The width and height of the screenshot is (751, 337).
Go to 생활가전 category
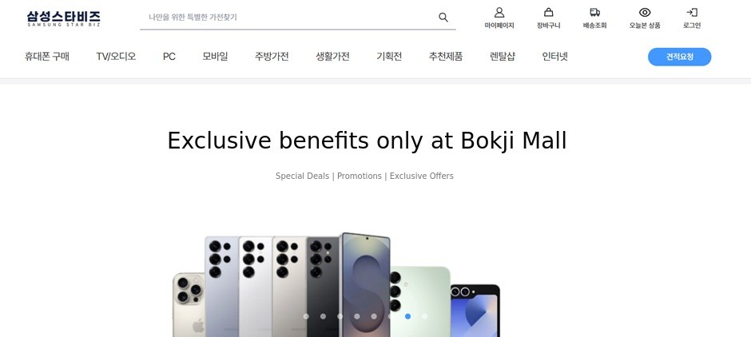(332, 57)
